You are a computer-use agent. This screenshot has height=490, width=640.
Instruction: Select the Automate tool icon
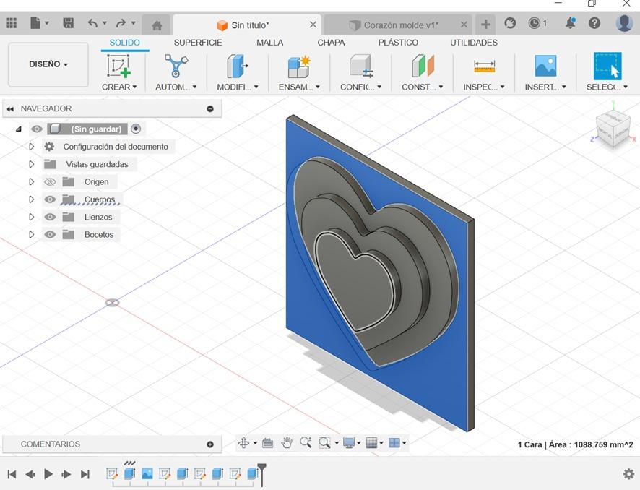pos(176,66)
